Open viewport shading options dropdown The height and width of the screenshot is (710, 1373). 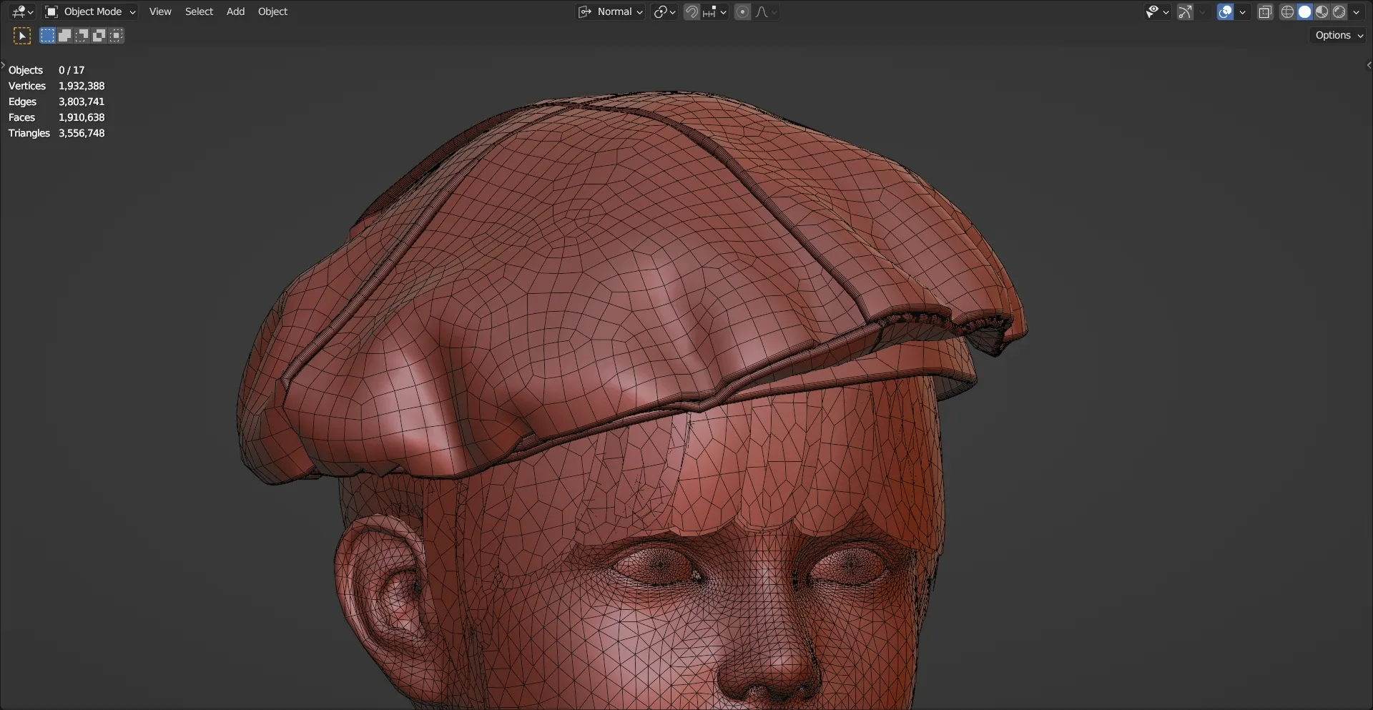pyautogui.click(x=1356, y=11)
